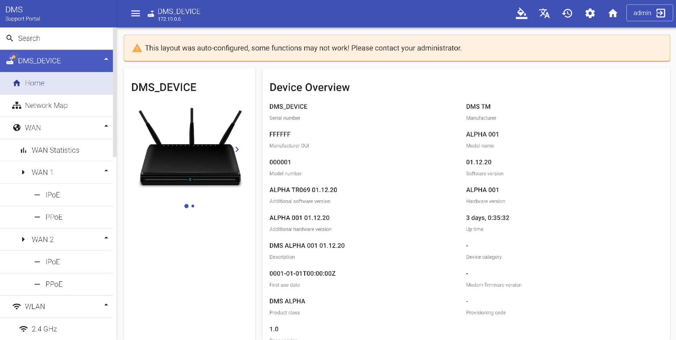This screenshot has height=340, width=676.
Task: Open the 2.4 GHz WLAN item
Action: point(44,329)
